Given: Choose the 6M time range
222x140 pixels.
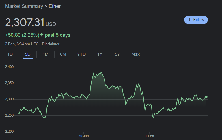Looking at the screenshot, I should point(63,54).
